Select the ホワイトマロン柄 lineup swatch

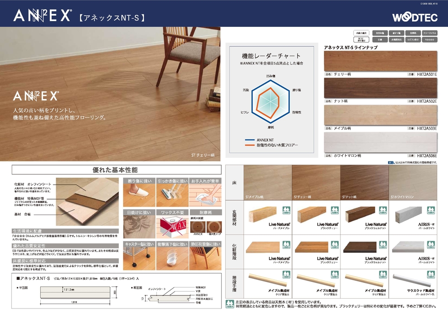click(x=380, y=142)
